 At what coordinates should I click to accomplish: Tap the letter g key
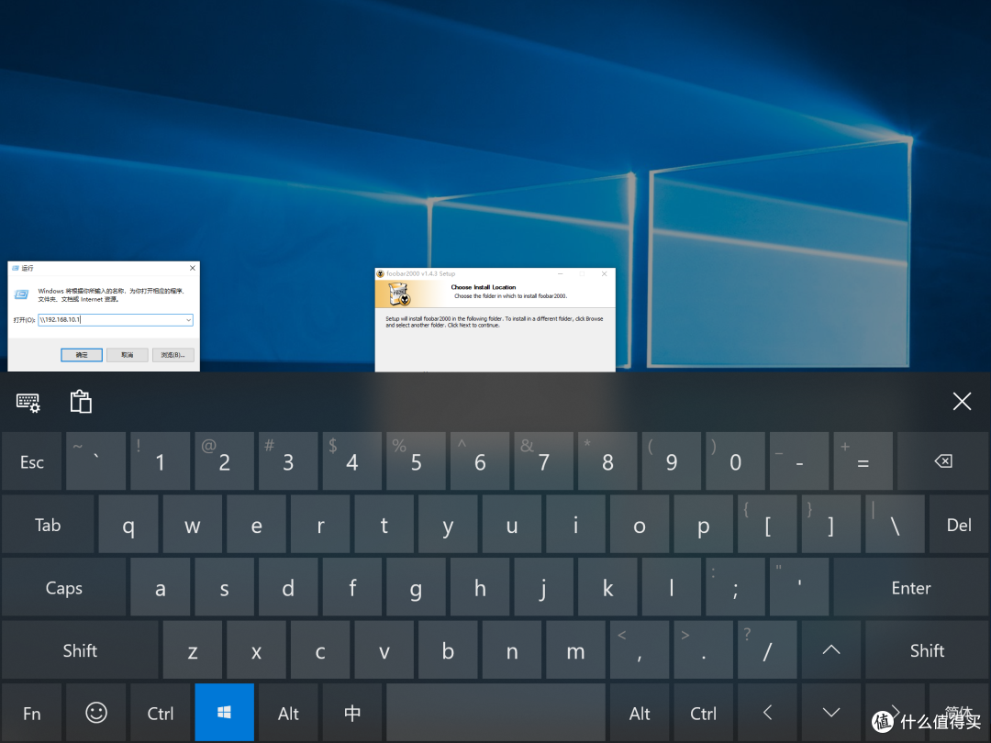click(416, 588)
